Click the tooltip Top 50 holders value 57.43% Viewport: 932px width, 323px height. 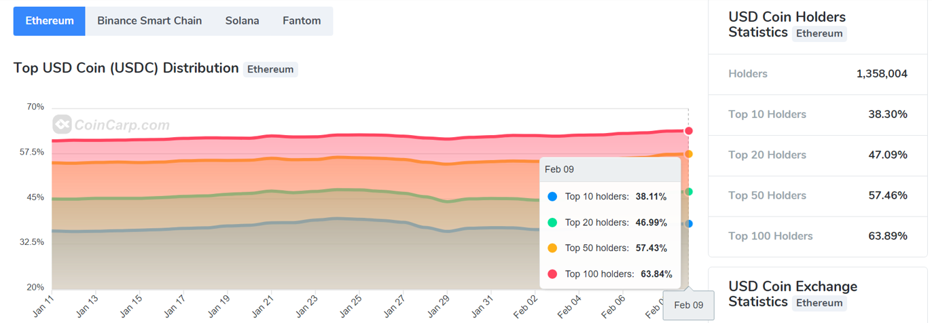point(651,248)
